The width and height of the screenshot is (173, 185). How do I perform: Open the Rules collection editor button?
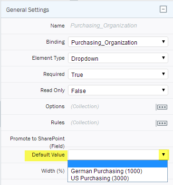[162, 123]
